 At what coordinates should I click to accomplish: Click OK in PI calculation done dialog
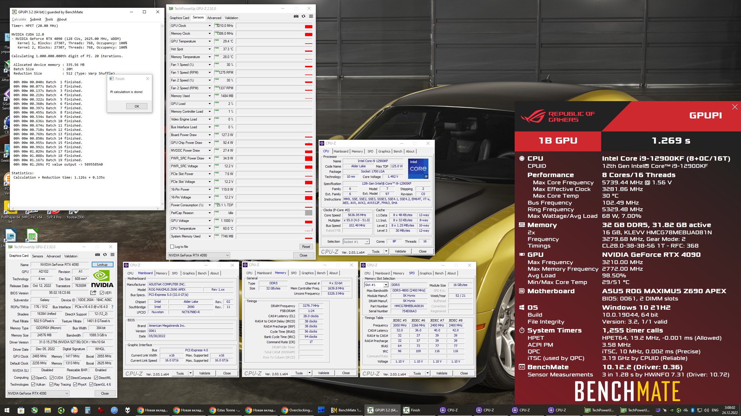click(137, 106)
